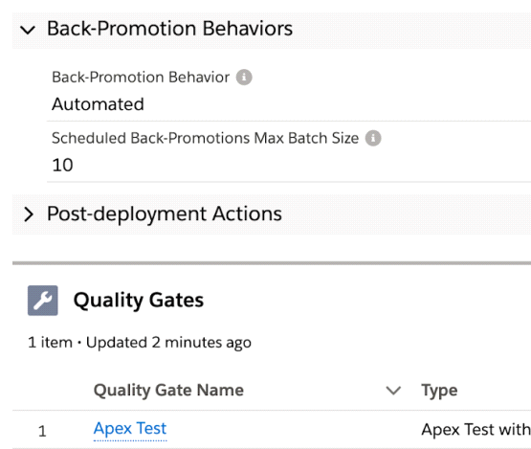Image resolution: width=531 pixels, height=449 pixels.
Task: Sort by Type column header
Action: 439,391
